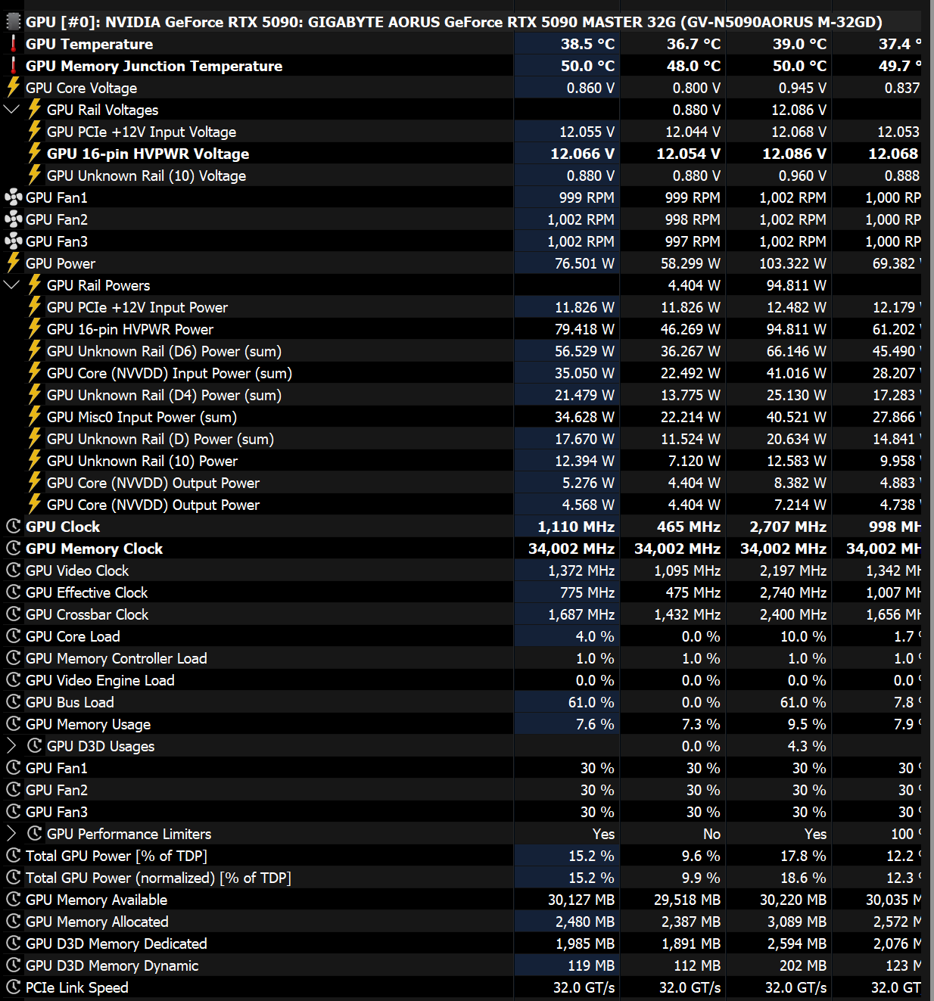Click clock icon beside GPU Video Clock
This screenshot has width=934, height=1001.
(13, 570)
